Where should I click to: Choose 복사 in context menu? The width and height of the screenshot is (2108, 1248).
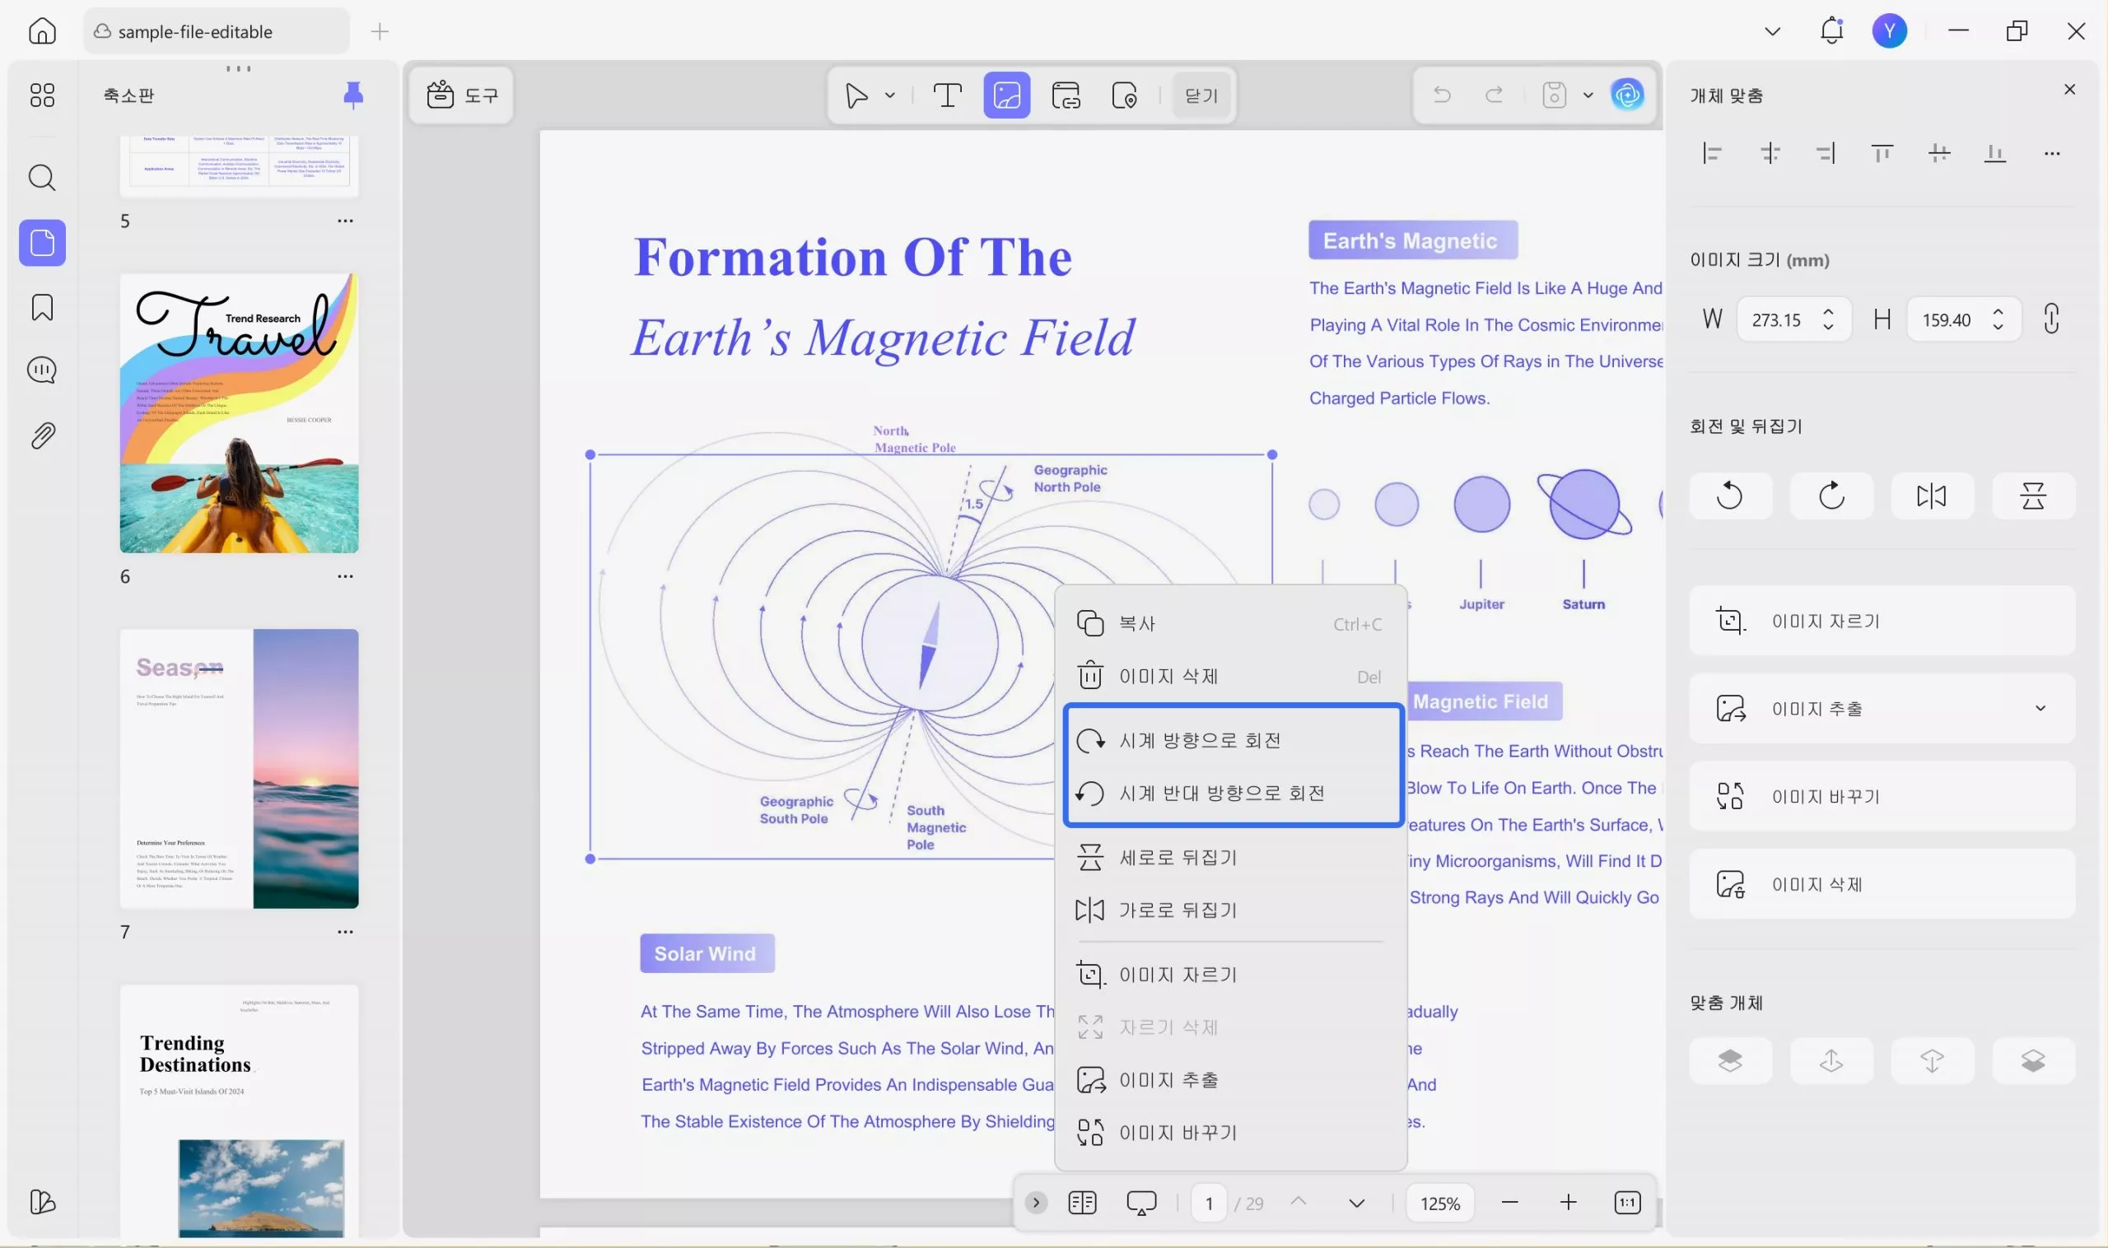click(x=1230, y=623)
